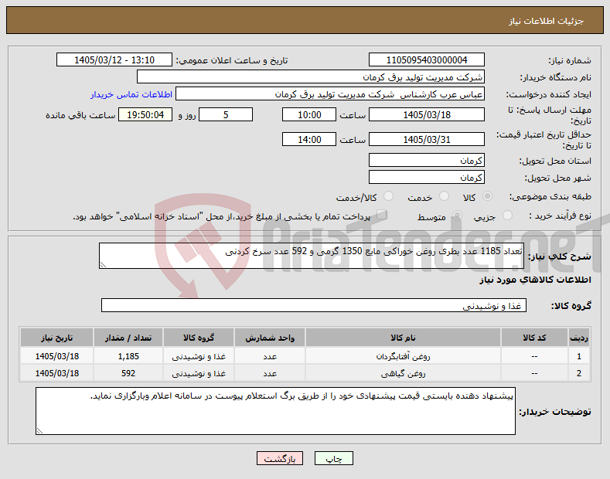Click the remaining days field showing 5
Viewport: 610px width, 479px height.
point(226,114)
